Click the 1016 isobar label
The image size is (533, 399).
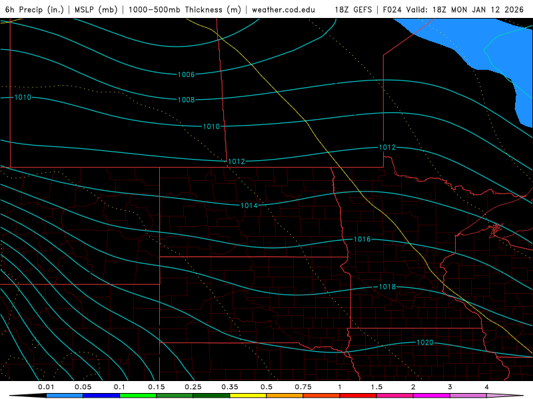click(362, 239)
